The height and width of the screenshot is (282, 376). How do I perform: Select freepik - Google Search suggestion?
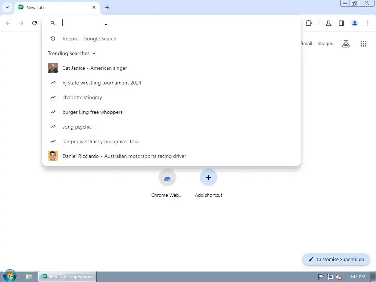(x=171, y=39)
